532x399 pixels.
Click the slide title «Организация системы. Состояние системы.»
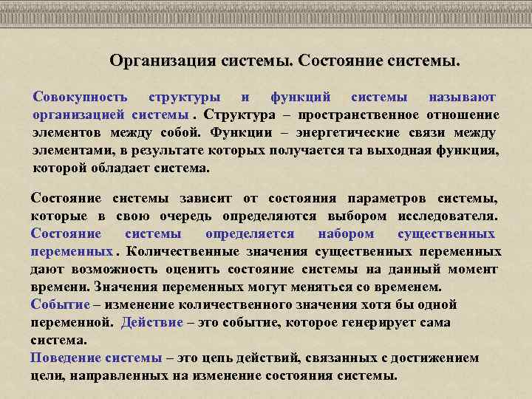[284, 61]
